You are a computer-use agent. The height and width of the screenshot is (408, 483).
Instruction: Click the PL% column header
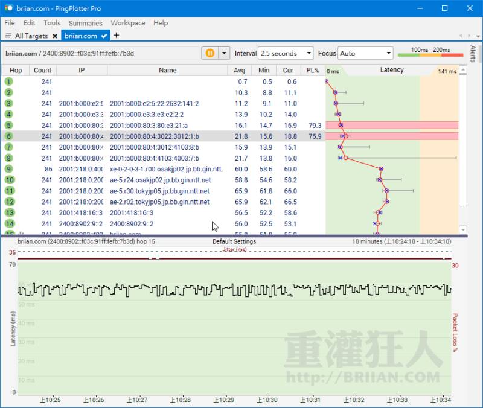(313, 71)
